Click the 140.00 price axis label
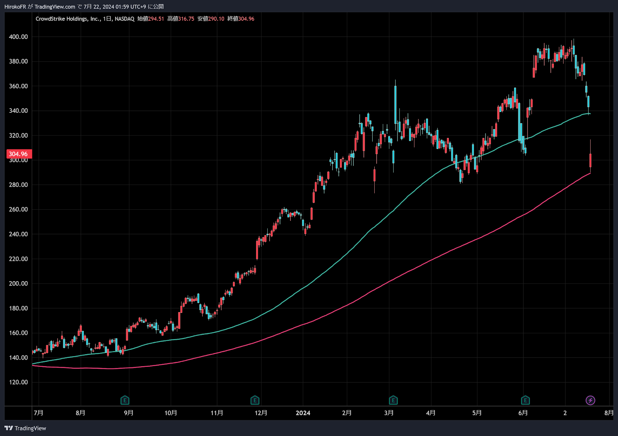618x436 pixels. (x=19, y=358)
